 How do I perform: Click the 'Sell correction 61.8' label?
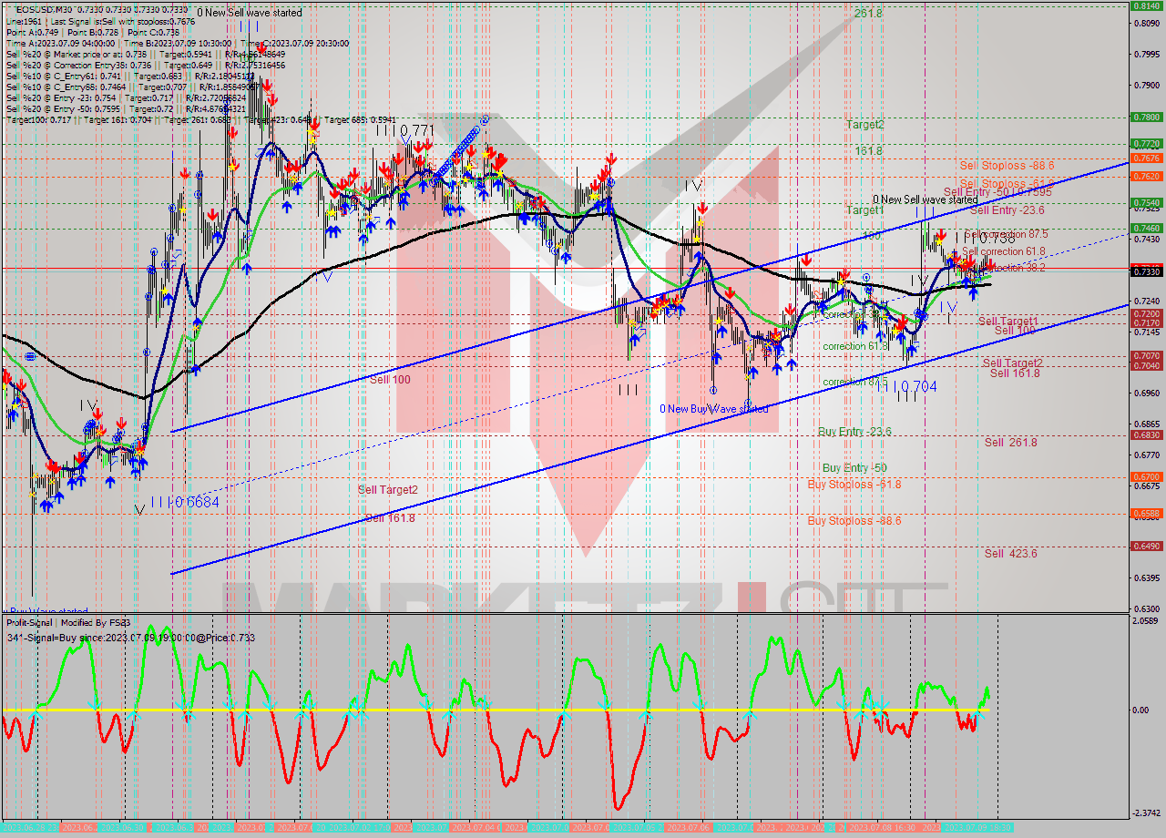click(1003, 251)
